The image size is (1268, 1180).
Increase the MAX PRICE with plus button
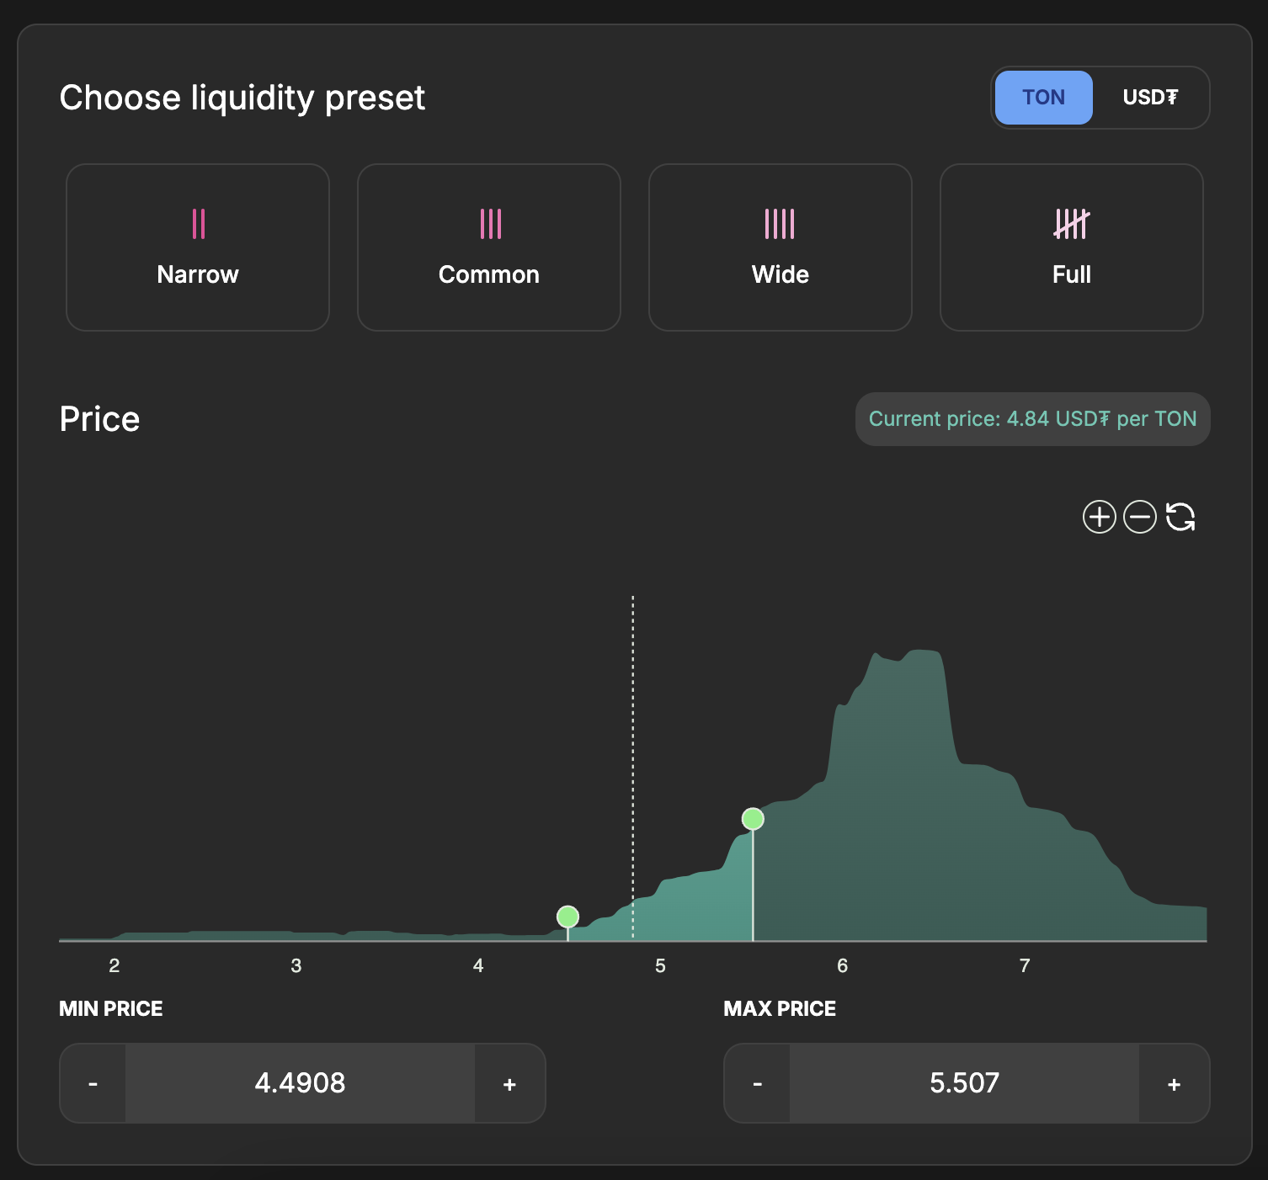coord(1174,1083)
